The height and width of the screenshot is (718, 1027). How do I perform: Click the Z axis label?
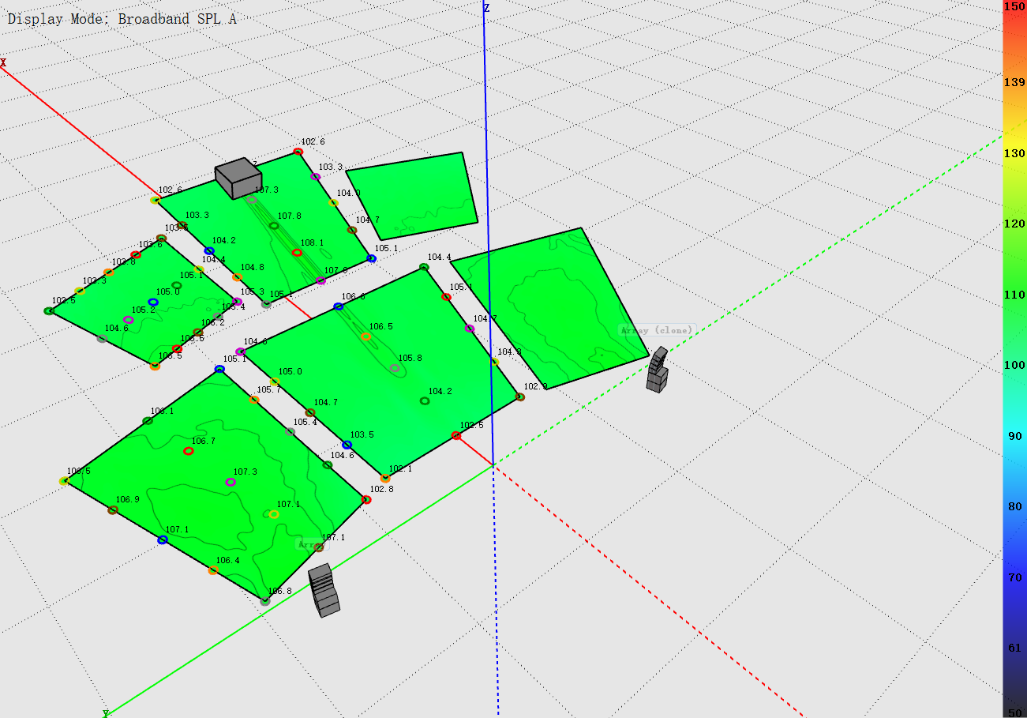coord(486,8)
